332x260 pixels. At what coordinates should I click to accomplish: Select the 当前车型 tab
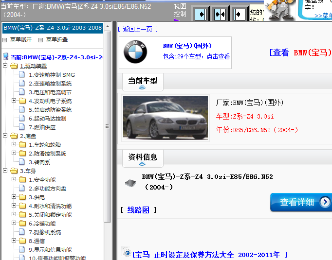click(143, 82)
